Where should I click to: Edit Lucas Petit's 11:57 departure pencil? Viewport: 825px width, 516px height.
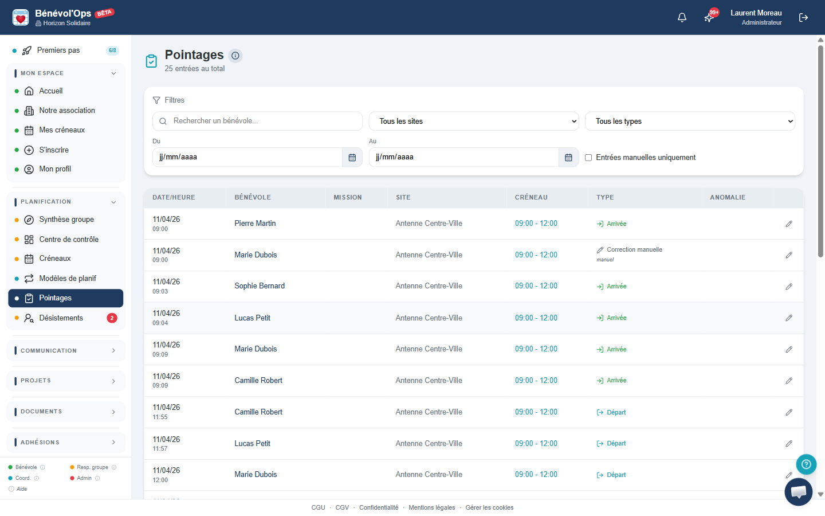pyautogui.click(x=789, y=443)
